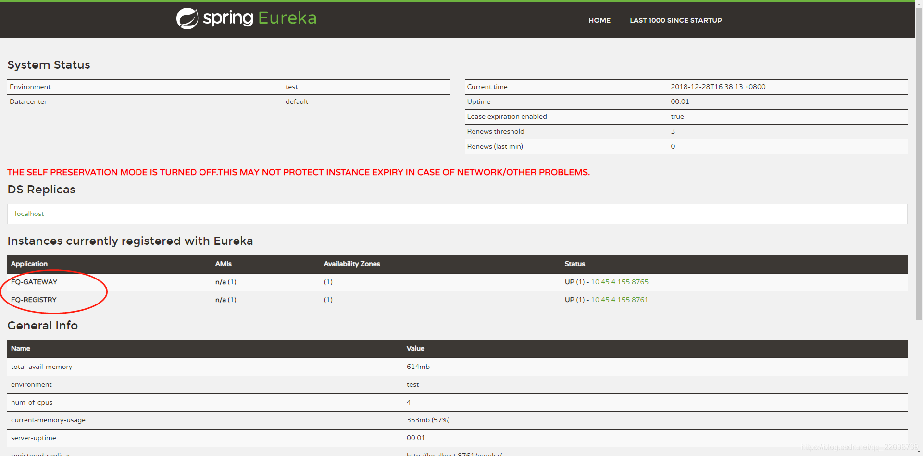Click the Renews (last min) label
The height and width of the screenshot is (456, 923).
click(495, 146)
